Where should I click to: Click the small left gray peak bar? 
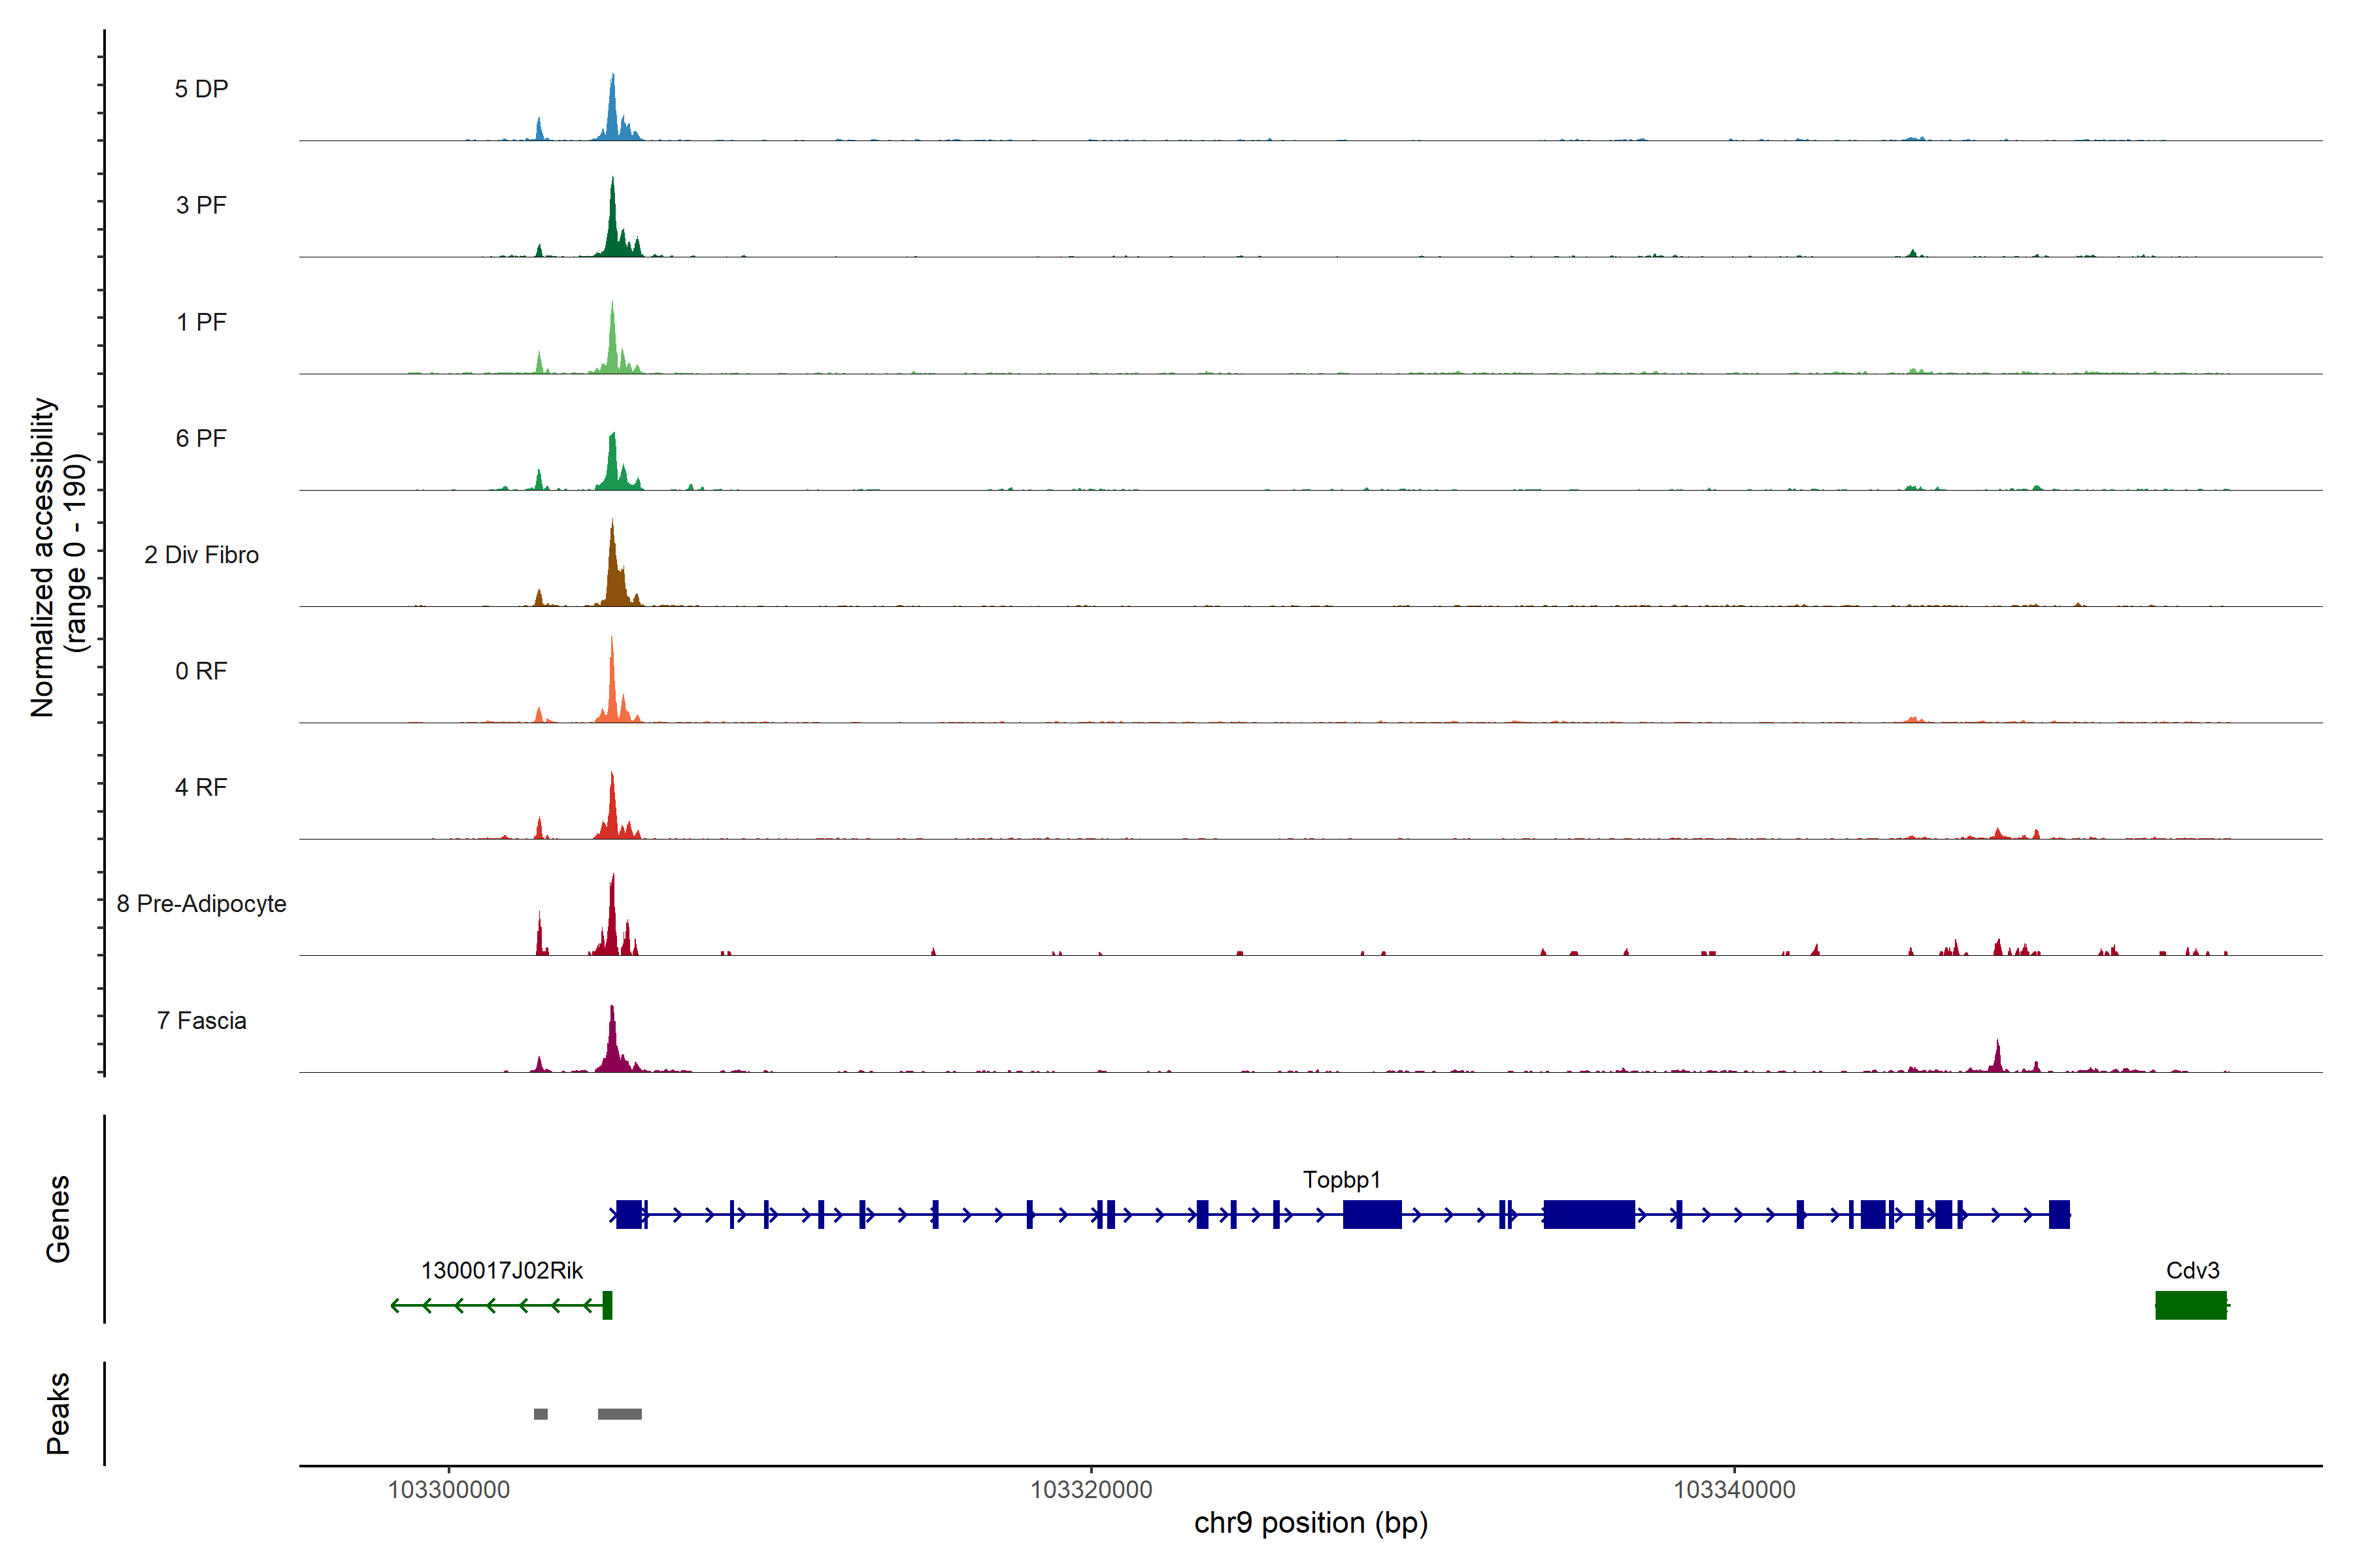[541, 1414]
